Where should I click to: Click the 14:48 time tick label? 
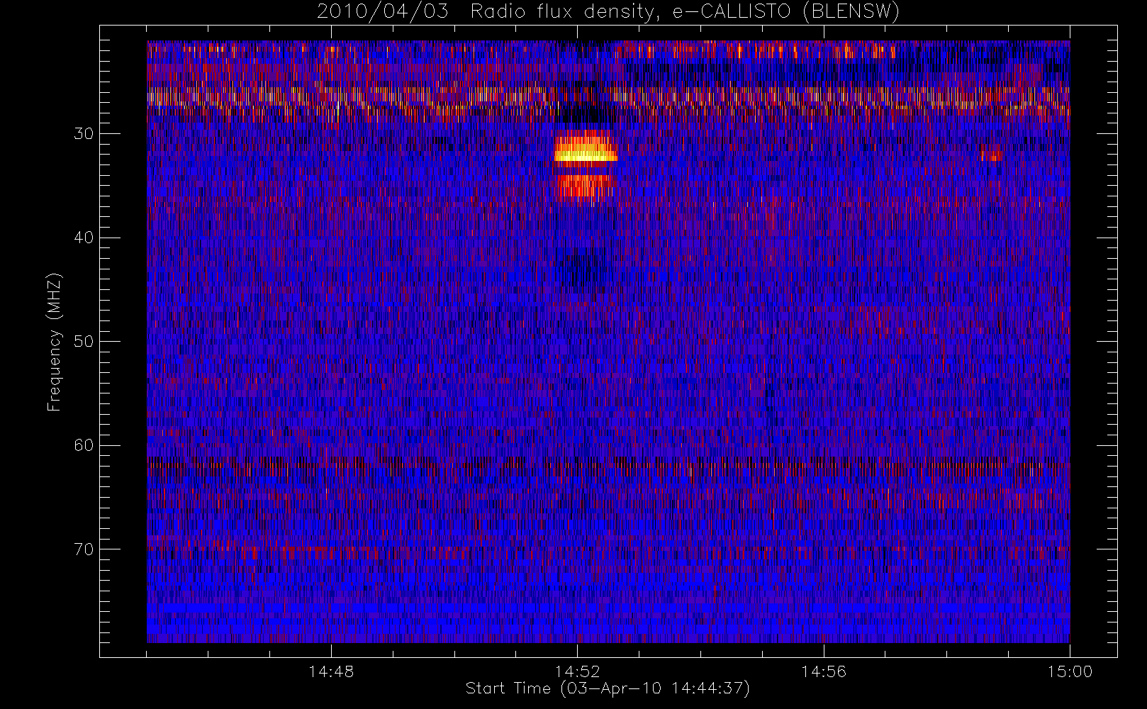point(331,671)
